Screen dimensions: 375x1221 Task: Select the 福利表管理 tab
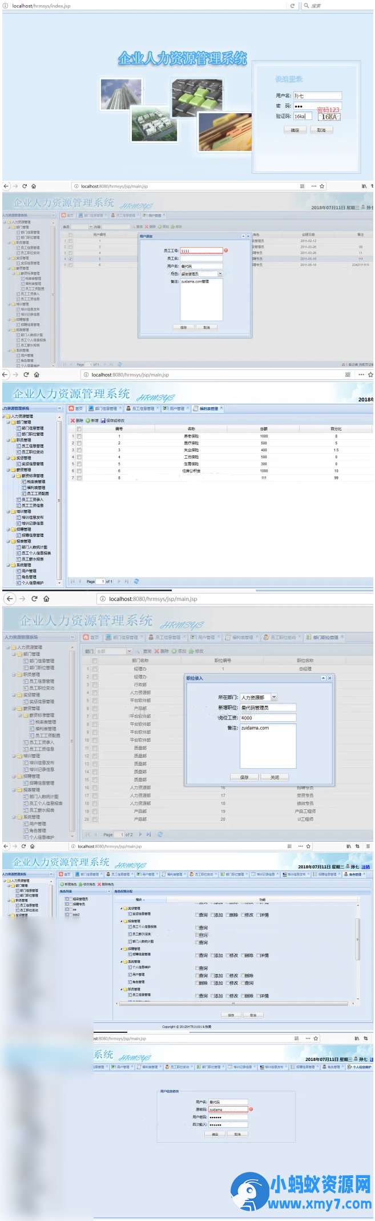[209, 408]
